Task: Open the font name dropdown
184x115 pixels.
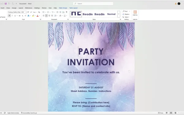Action: [x=21, y=12]
